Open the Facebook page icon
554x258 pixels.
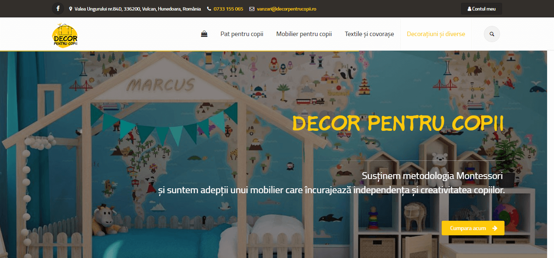click(58, 9)
